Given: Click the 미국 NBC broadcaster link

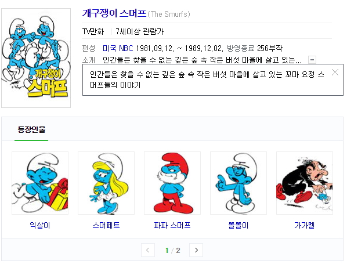Looking at the screenshot, I should point(118,48).
